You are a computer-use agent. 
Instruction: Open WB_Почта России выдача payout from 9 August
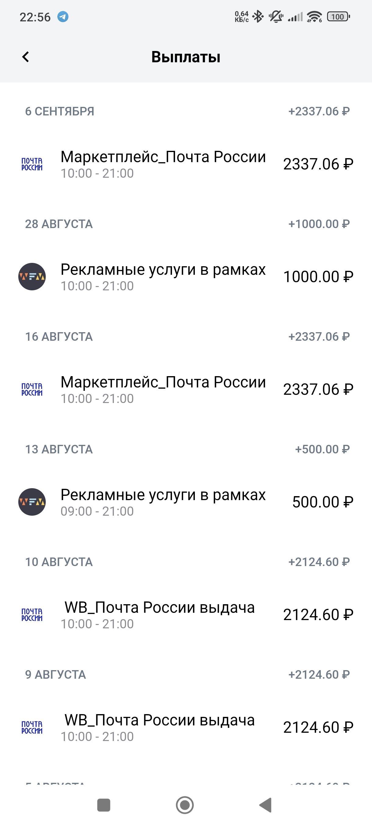159,727
